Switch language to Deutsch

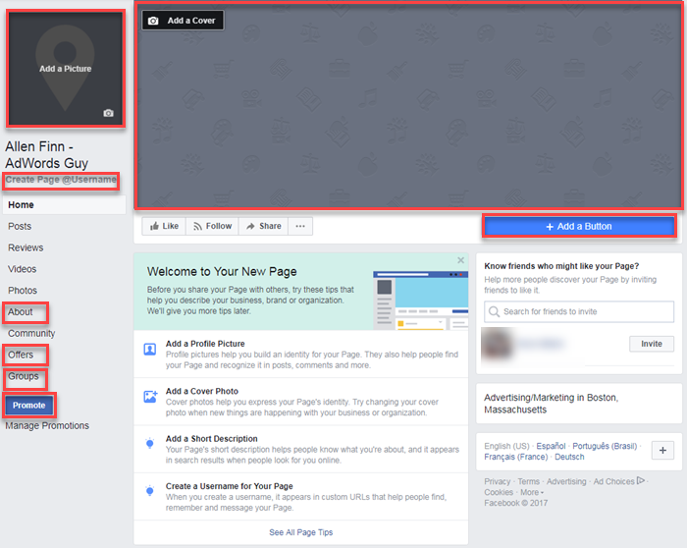tap(569, 457)
